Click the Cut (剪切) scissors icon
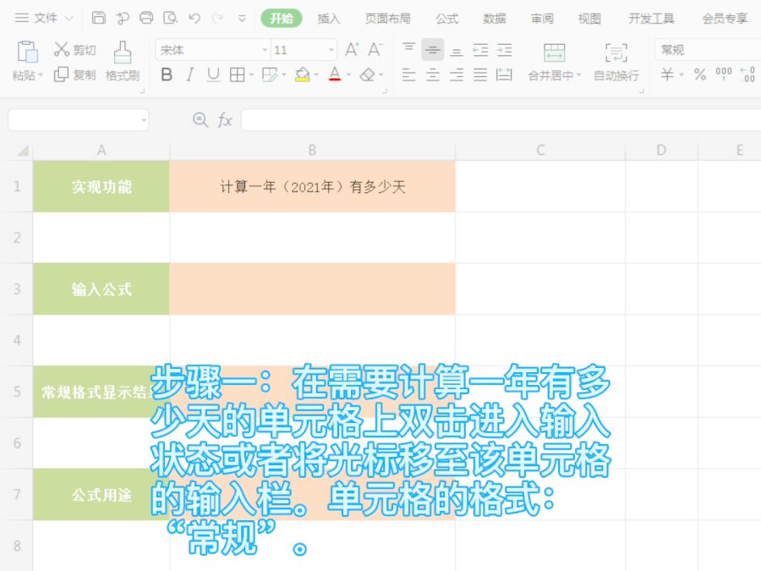Screen dimensions: 761x571 [x=62, y=49]
